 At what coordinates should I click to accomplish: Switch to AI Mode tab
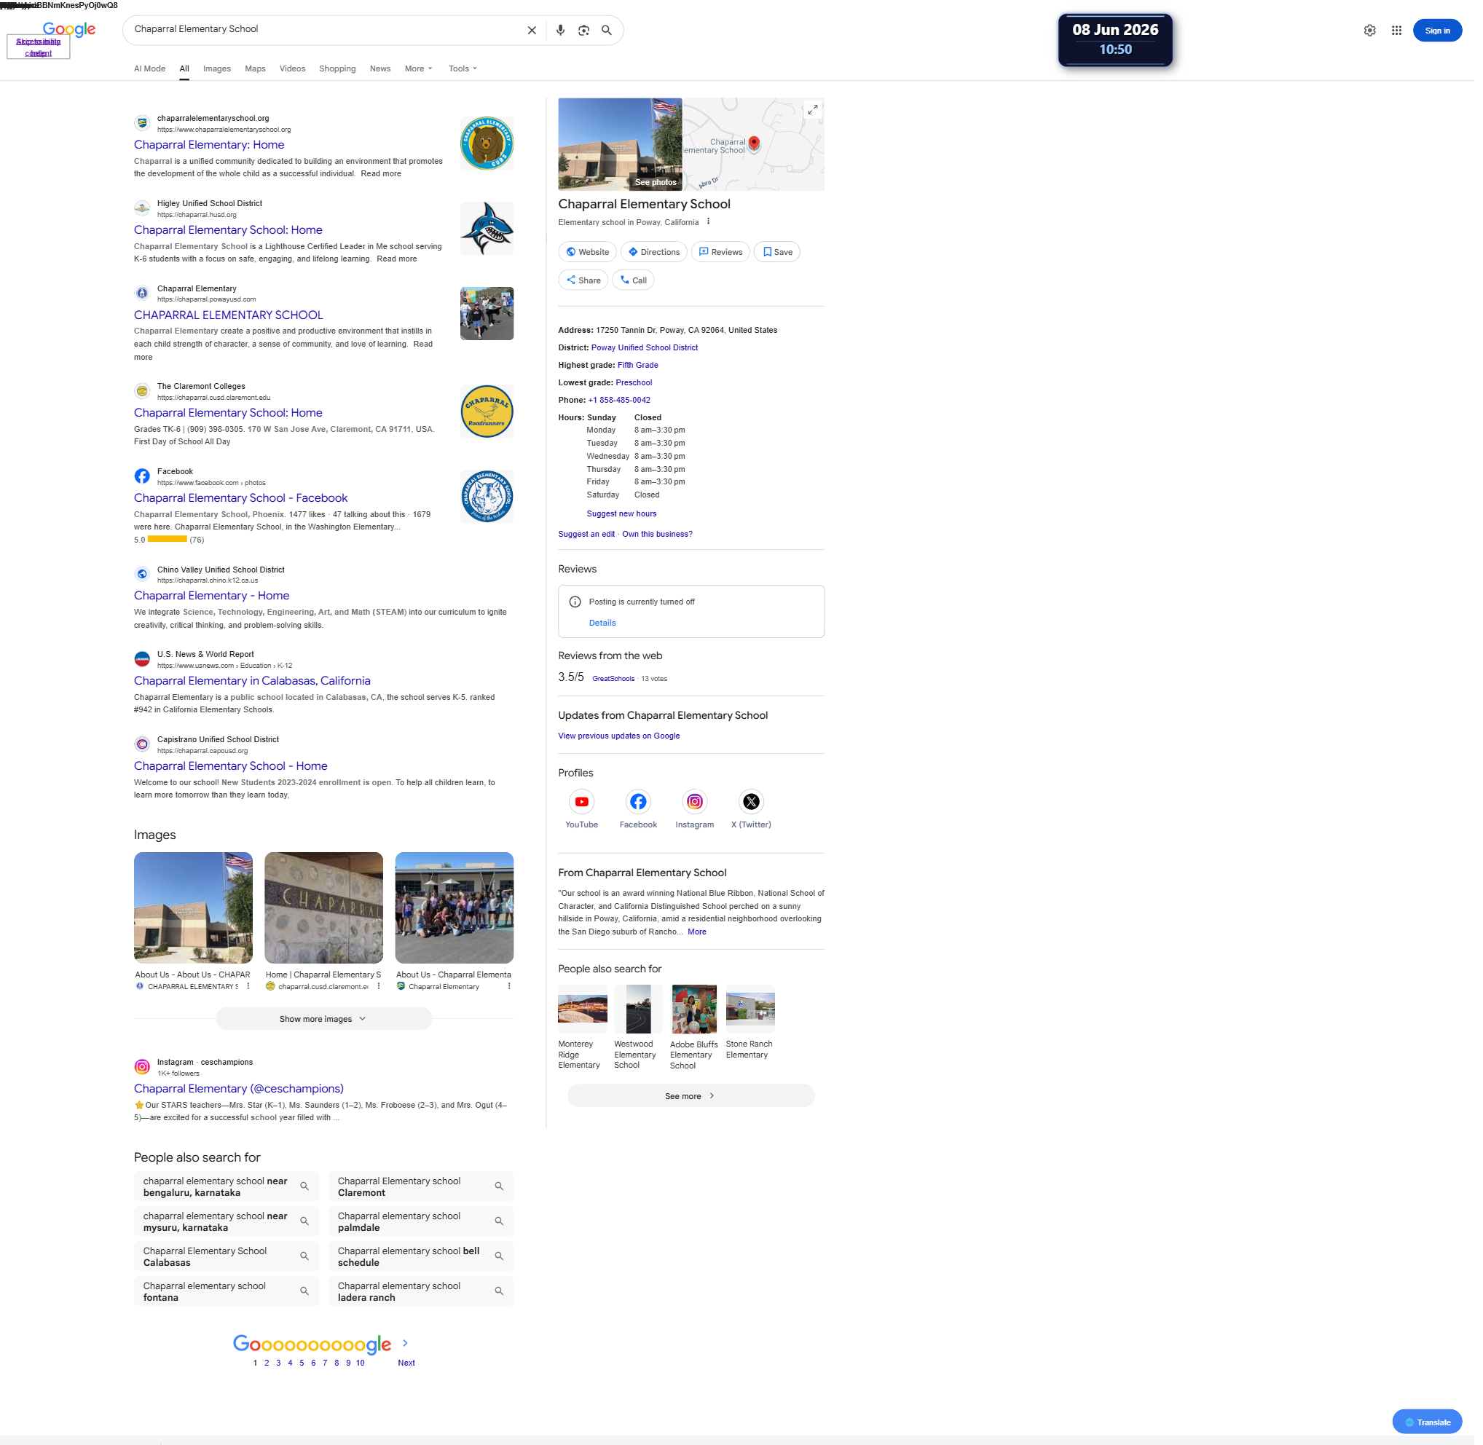149,68
